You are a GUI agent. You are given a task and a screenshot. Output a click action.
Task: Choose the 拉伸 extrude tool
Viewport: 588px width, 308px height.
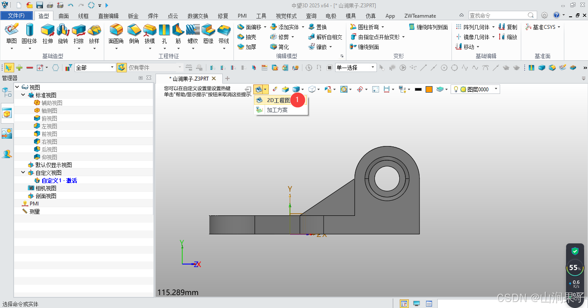click(x=47, y=34)
